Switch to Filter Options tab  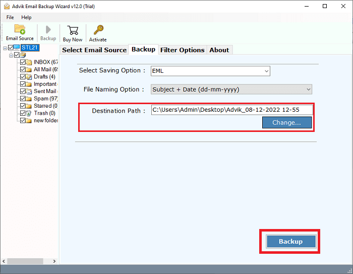click(183, 50)
